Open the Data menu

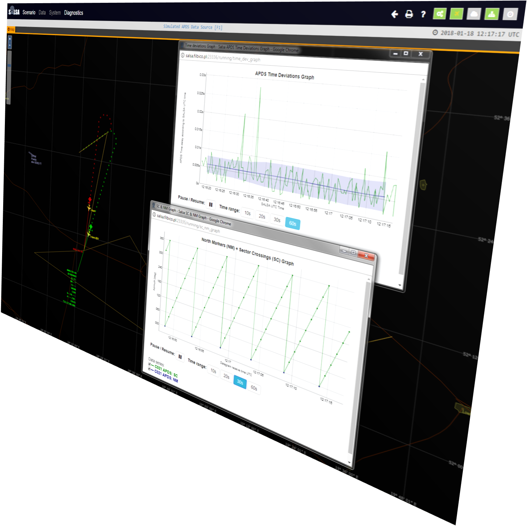tap(42, 12)
